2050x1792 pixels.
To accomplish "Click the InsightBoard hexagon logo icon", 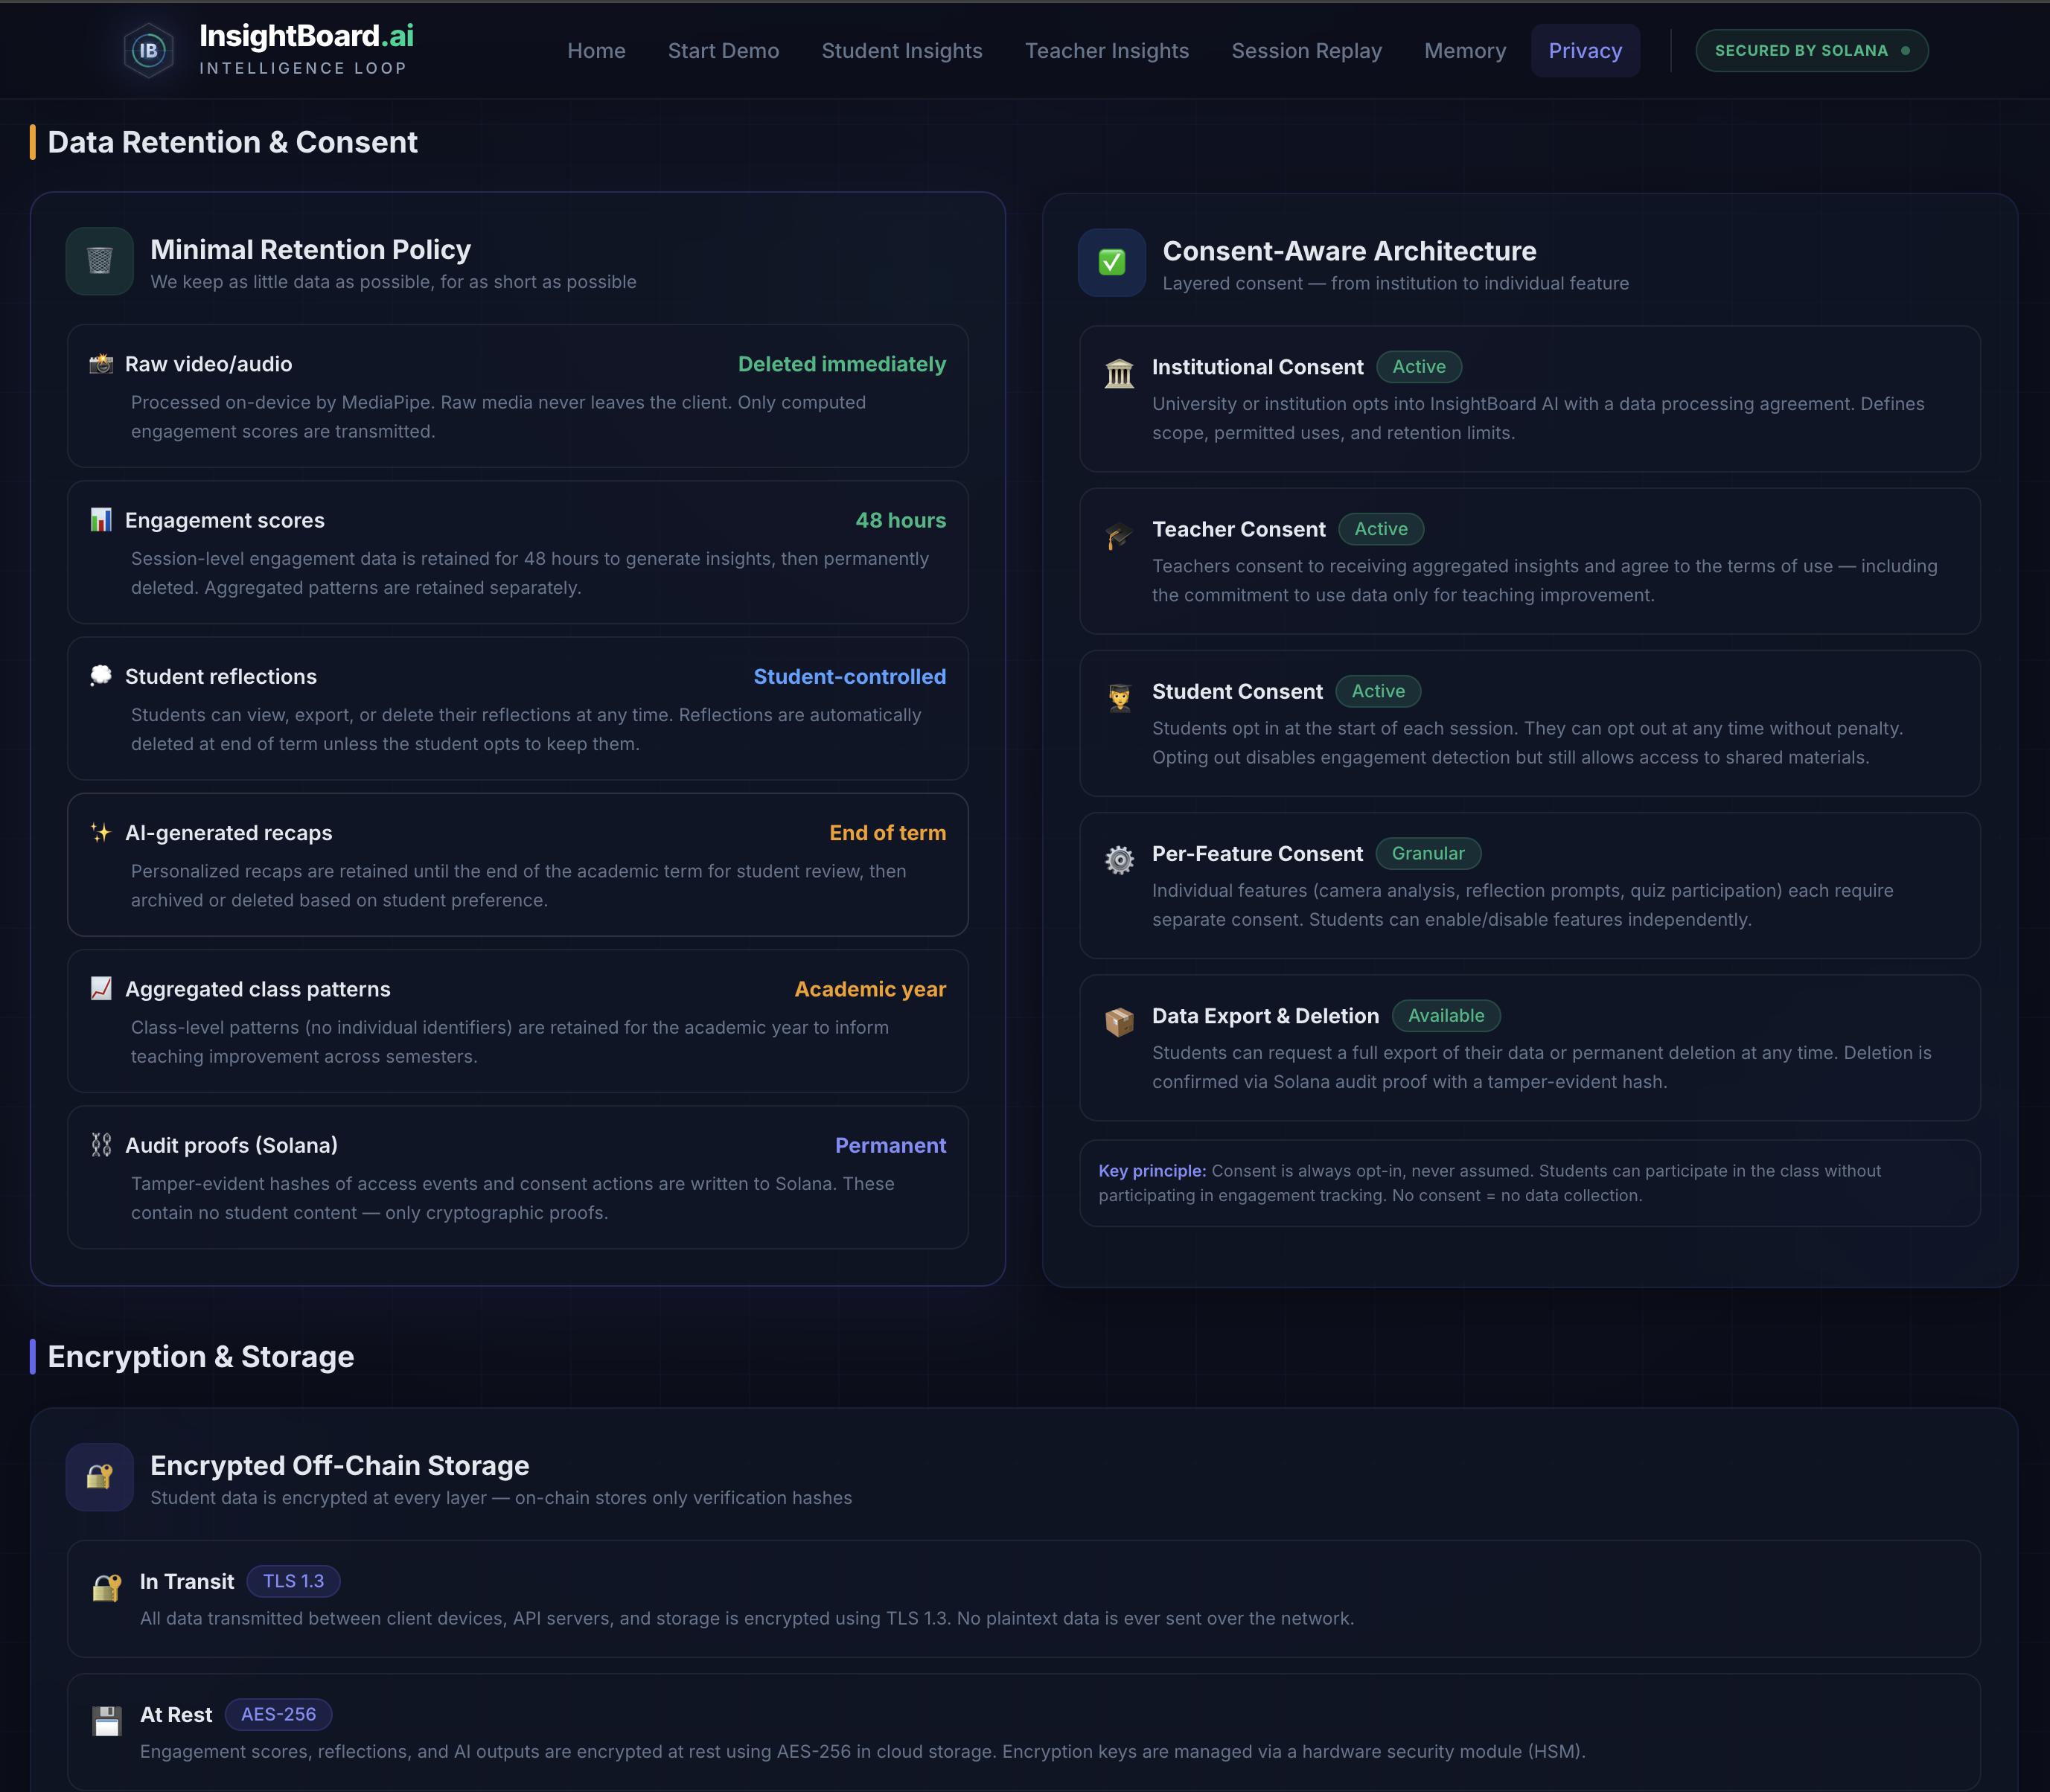I will point(148,50).
